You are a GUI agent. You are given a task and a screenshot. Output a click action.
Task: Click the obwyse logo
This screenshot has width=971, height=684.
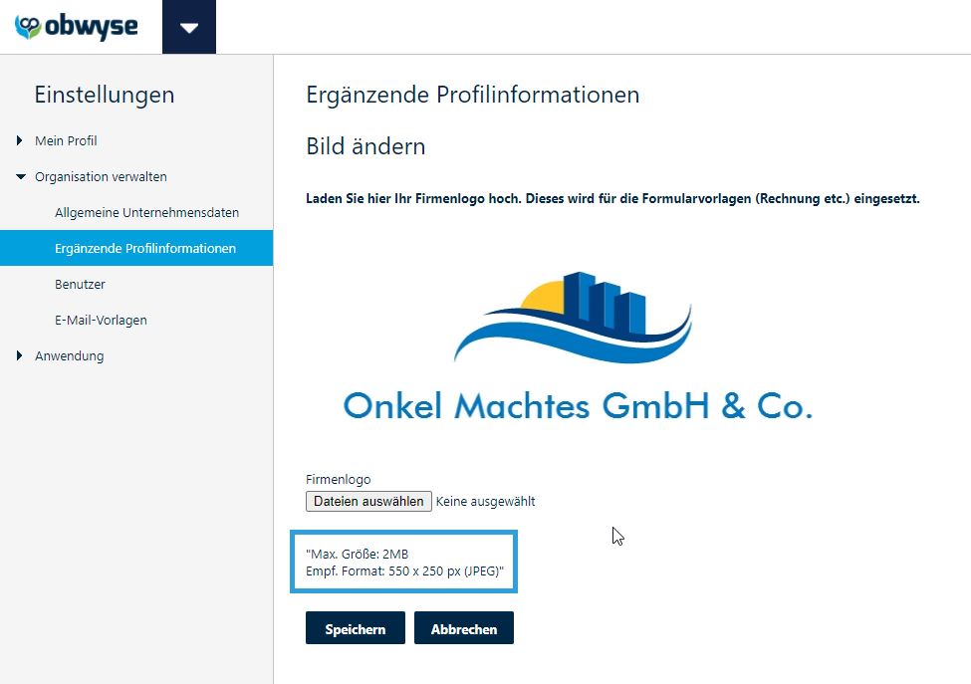(x=76, y=27)
